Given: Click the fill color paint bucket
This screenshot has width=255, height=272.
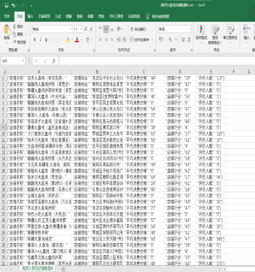Looking at the screenshot, I should pos(68,40).
